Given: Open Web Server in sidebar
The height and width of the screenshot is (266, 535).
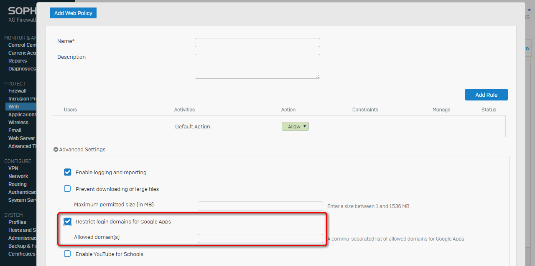Looking at the screenshot, I should [x=22, y=138].
